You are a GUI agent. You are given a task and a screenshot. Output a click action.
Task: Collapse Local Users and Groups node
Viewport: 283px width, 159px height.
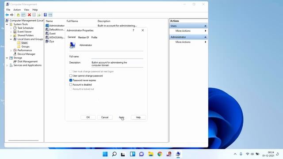(11, 39)
